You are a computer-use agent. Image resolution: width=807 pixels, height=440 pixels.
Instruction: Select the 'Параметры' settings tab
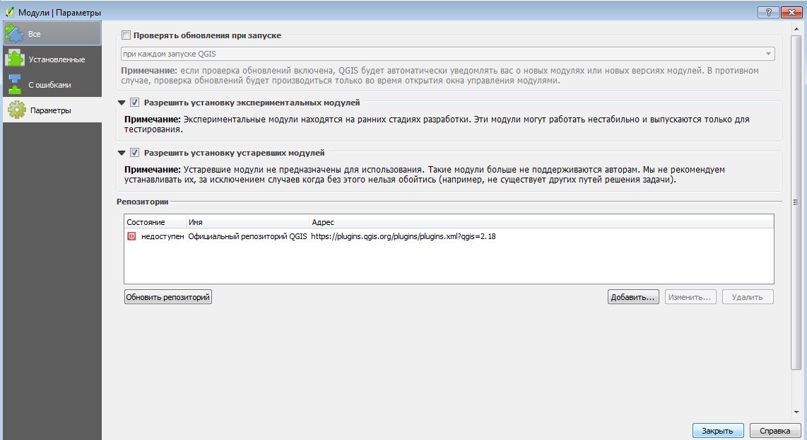click(52, 110)
